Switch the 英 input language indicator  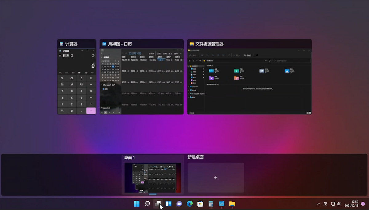[325, 204]
